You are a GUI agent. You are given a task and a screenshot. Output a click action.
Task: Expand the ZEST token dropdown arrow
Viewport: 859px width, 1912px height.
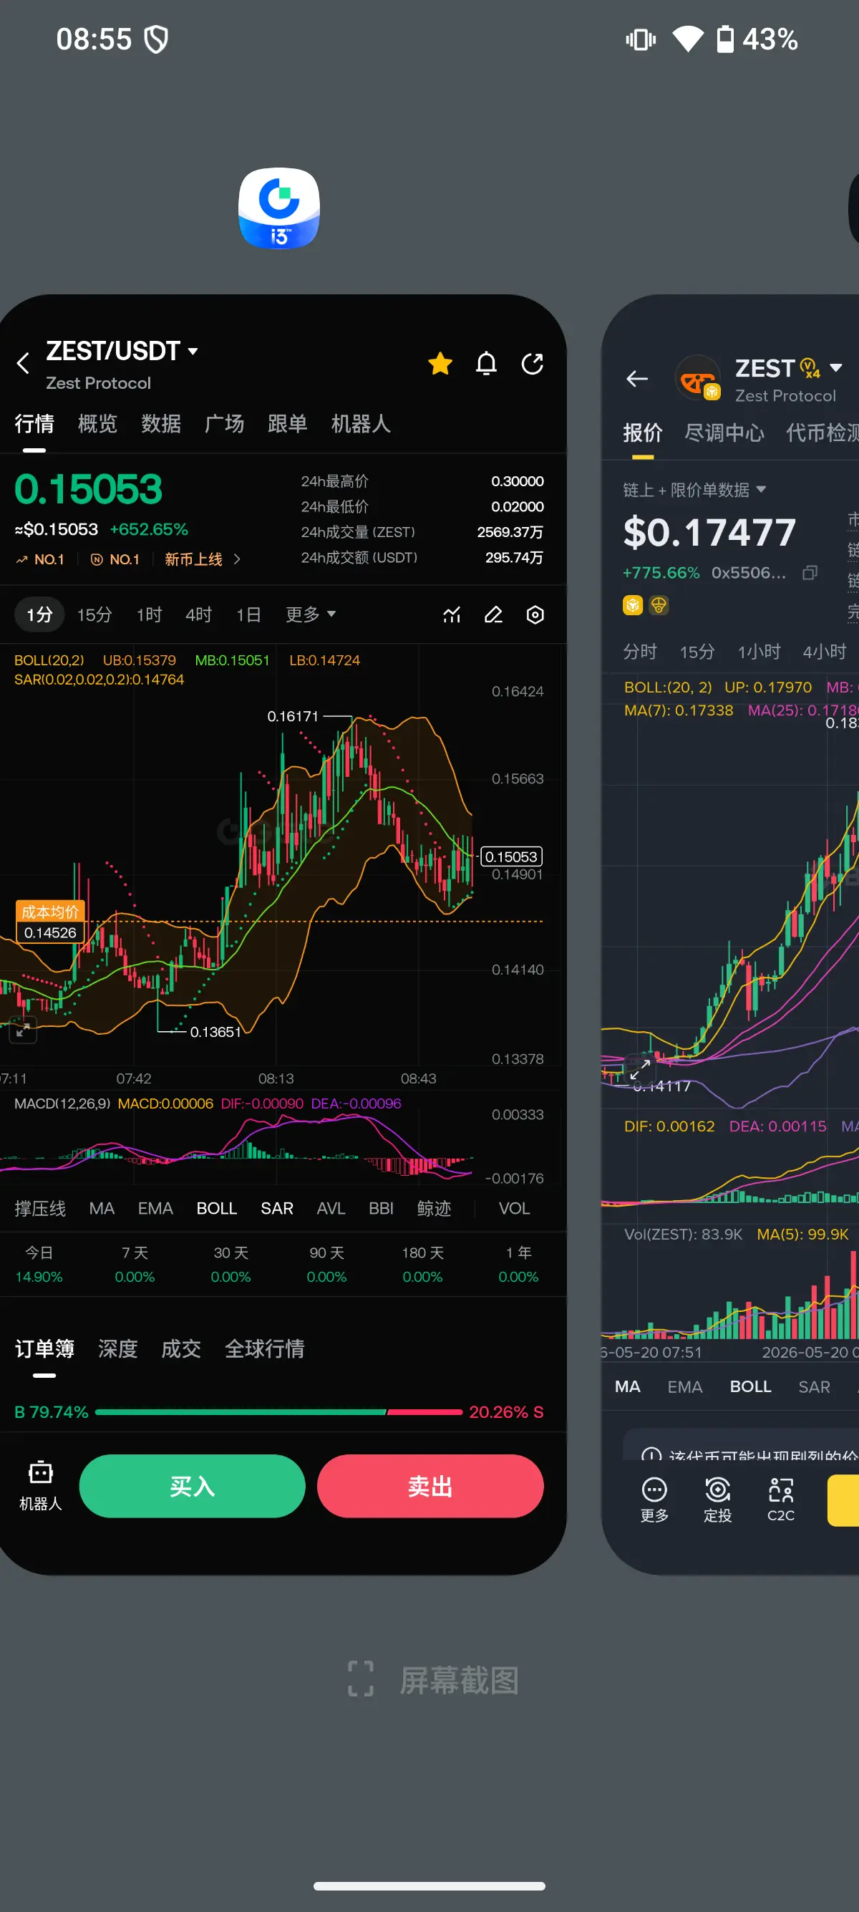point(836,367)
